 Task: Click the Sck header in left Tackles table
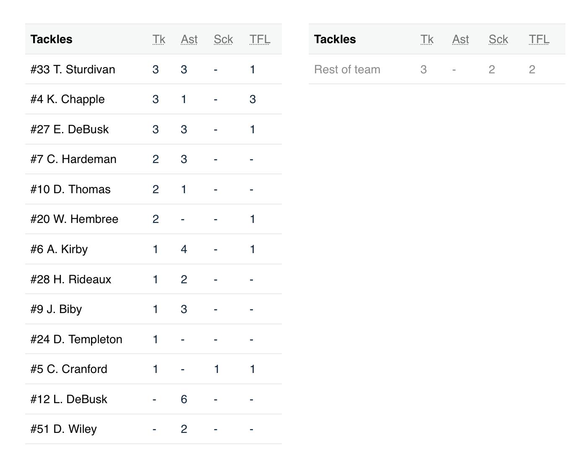223,39
